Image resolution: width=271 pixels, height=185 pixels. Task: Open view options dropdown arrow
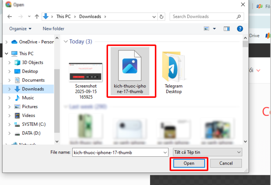(214, 29)
